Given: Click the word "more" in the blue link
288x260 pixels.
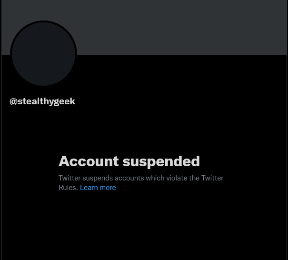Looking at the screenshot, I should 108,188.
